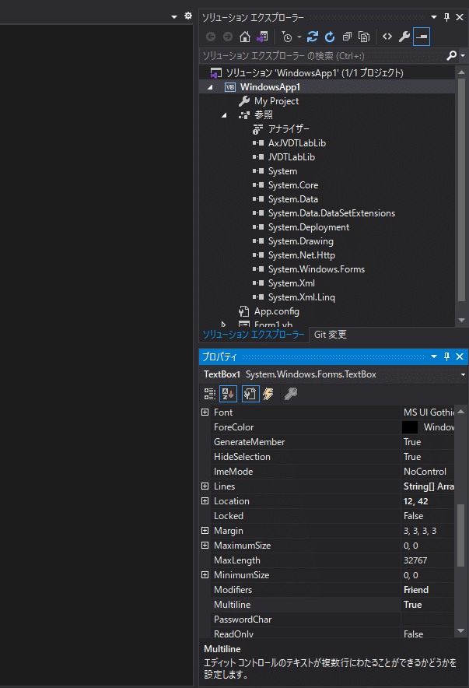Expand the Margin property
Screen dimensions: 469x688
pyautogui.click(x=205, y=531)
